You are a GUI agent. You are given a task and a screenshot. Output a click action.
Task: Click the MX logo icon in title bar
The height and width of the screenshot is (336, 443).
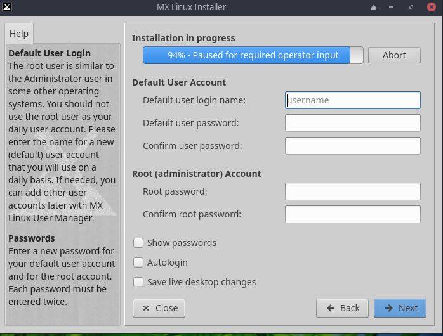point(6,7)
